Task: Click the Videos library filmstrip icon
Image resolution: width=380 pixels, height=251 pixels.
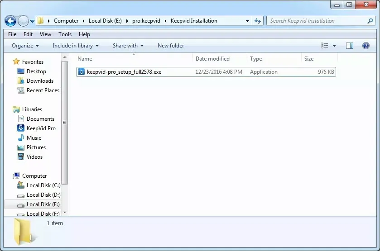Action: point(21,156)
